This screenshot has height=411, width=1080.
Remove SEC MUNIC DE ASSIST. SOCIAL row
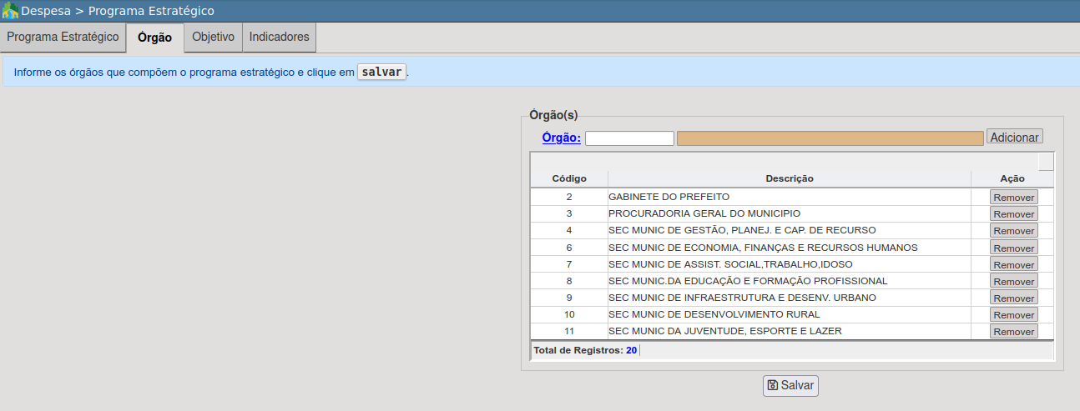1013,265
